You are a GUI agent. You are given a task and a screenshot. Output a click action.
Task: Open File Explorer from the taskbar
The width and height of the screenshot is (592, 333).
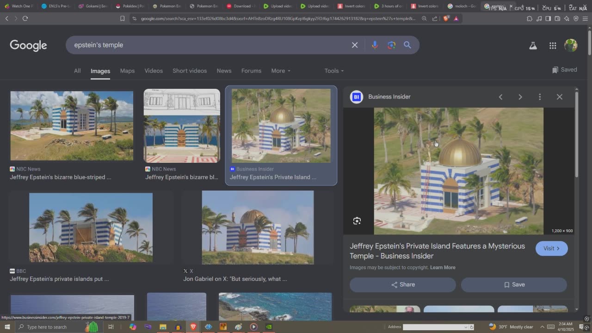click(163, 327)
